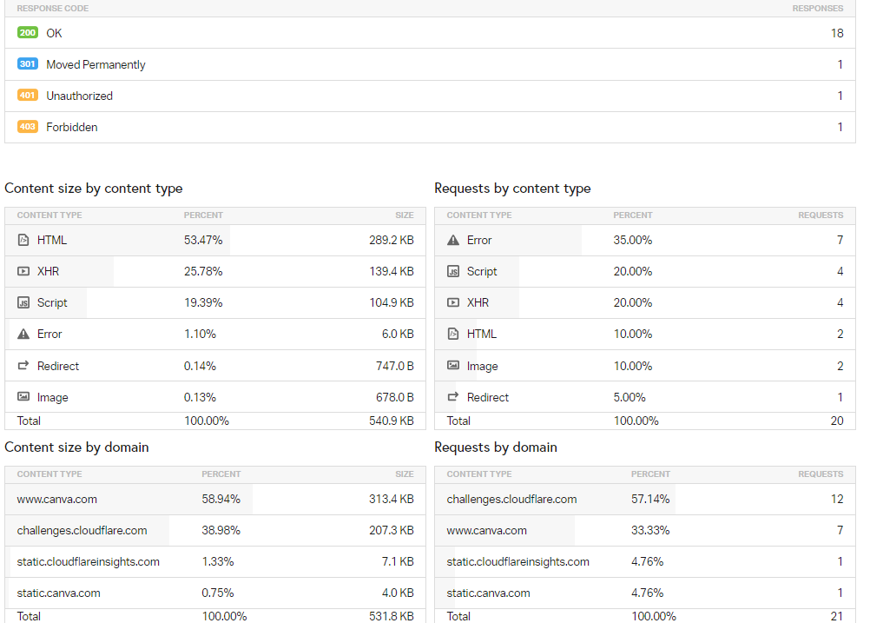The height and width of the screenshot is (623, 870).
Task: Click the XHR icon in requests table
Action: pos(453,302)
